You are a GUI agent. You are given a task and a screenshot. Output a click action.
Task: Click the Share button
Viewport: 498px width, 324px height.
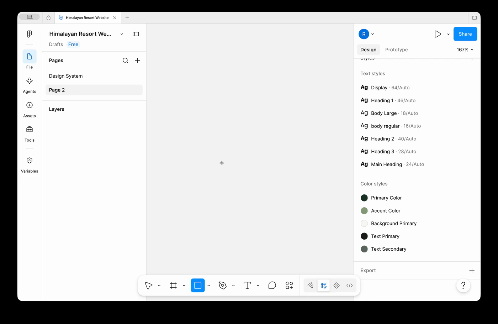(x=465, y=34)
